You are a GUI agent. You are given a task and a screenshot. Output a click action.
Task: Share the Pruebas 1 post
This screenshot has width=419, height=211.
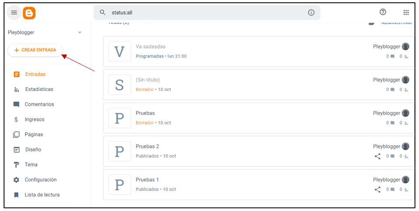click(x=377, y=190)
